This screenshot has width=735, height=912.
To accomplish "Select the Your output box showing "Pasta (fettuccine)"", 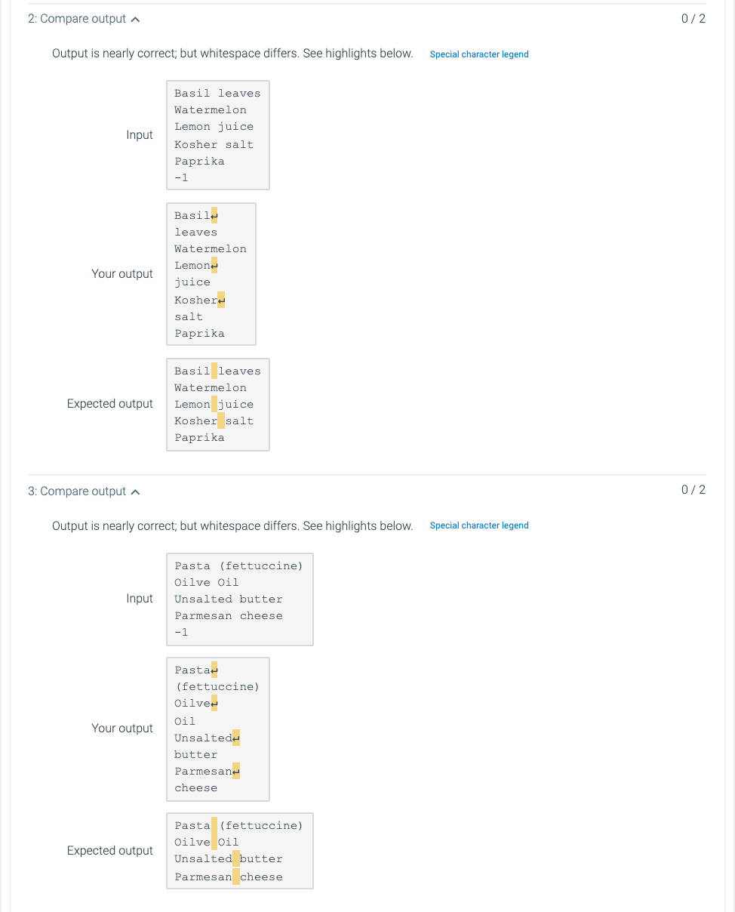I will coord(217,729).
